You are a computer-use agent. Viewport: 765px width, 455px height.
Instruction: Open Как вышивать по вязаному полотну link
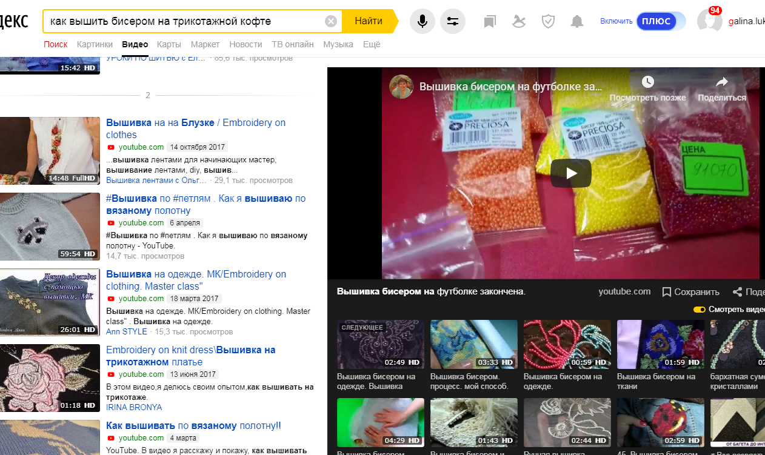click(193, 425)
